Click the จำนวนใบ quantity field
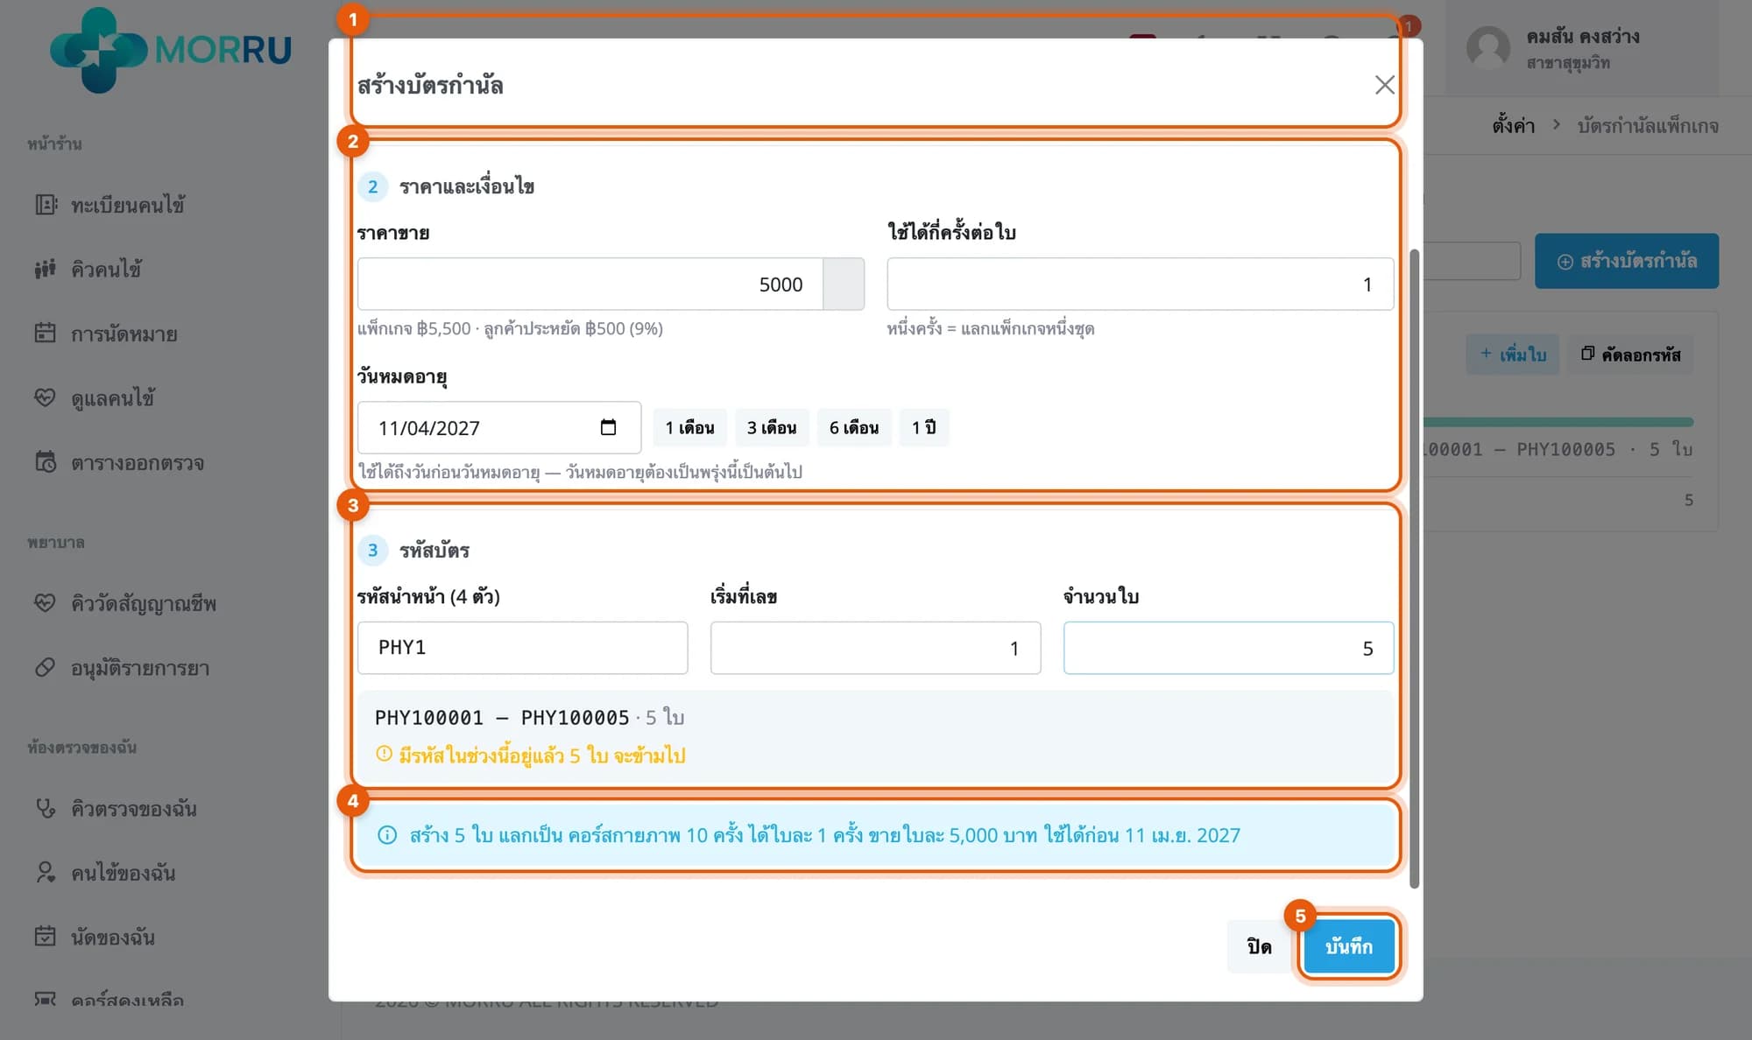Viewport: 1752px width, 1040px height. pos(1228,648)
